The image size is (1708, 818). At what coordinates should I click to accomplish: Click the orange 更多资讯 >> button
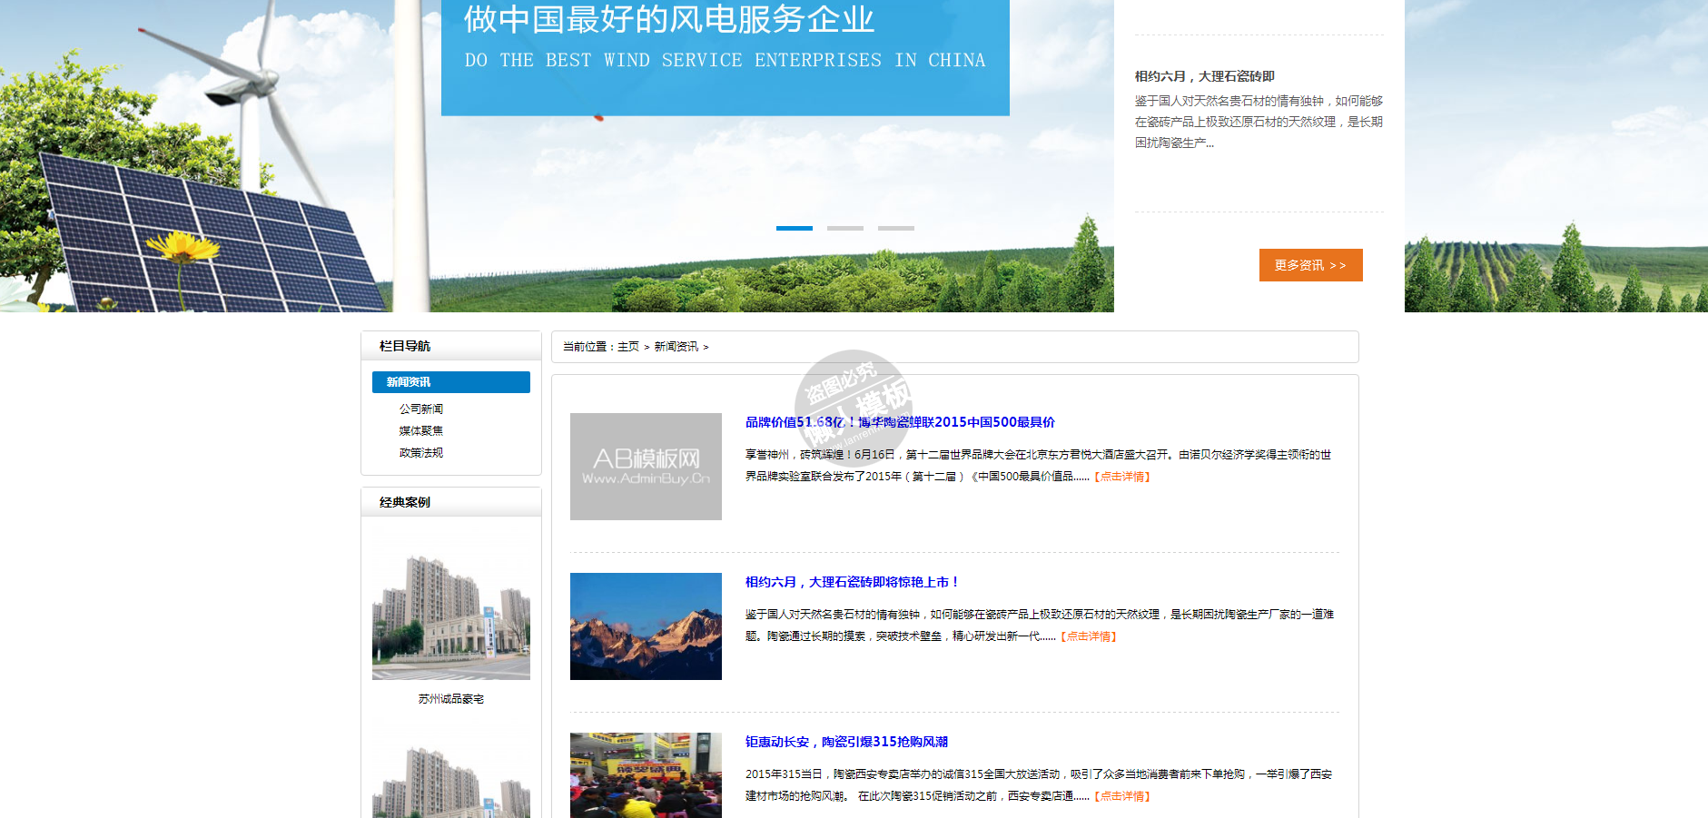(x=1310, y=265)
